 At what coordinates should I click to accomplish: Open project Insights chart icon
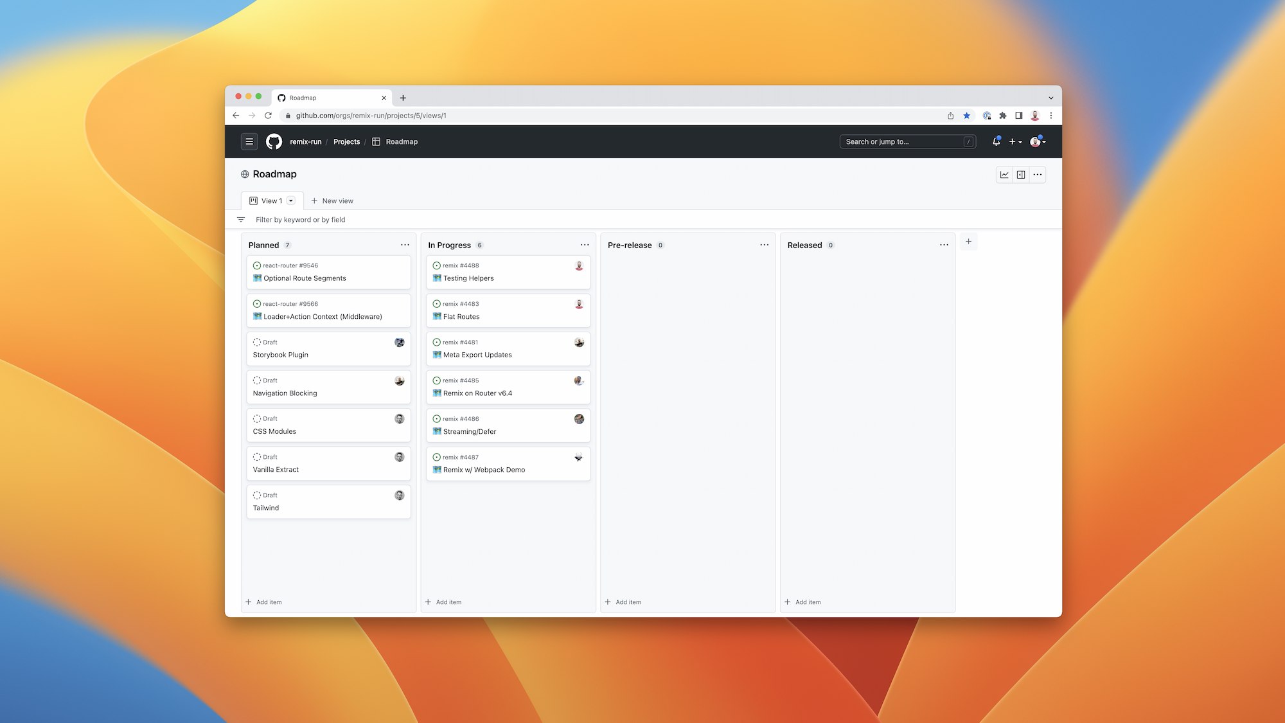[x=1004, y=175]
